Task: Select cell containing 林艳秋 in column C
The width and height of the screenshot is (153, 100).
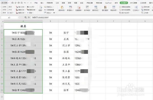Action: point(66,58)
